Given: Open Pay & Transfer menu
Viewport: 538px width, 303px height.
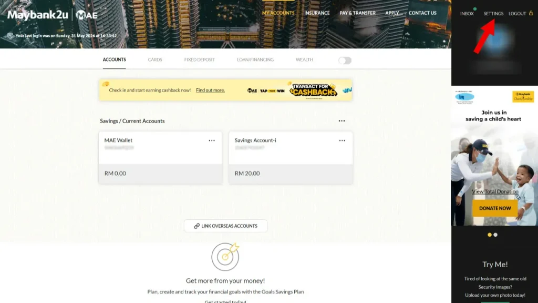Looking at the screenshot, I should coord(357,13).
